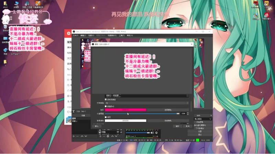Image resolution: width=275 pixels, height=154 pixels.
Task: Toggle lock icon of the 图像 source
Action: pos(121,132)
